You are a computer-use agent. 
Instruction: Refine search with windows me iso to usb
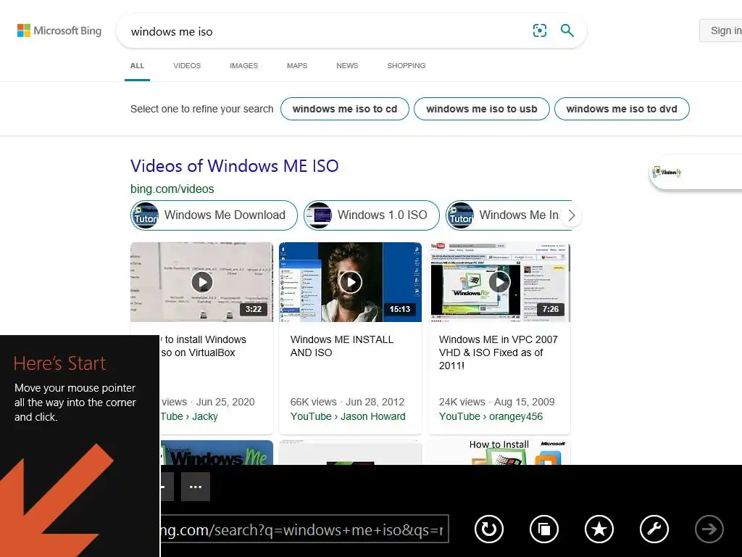[482, 109]
